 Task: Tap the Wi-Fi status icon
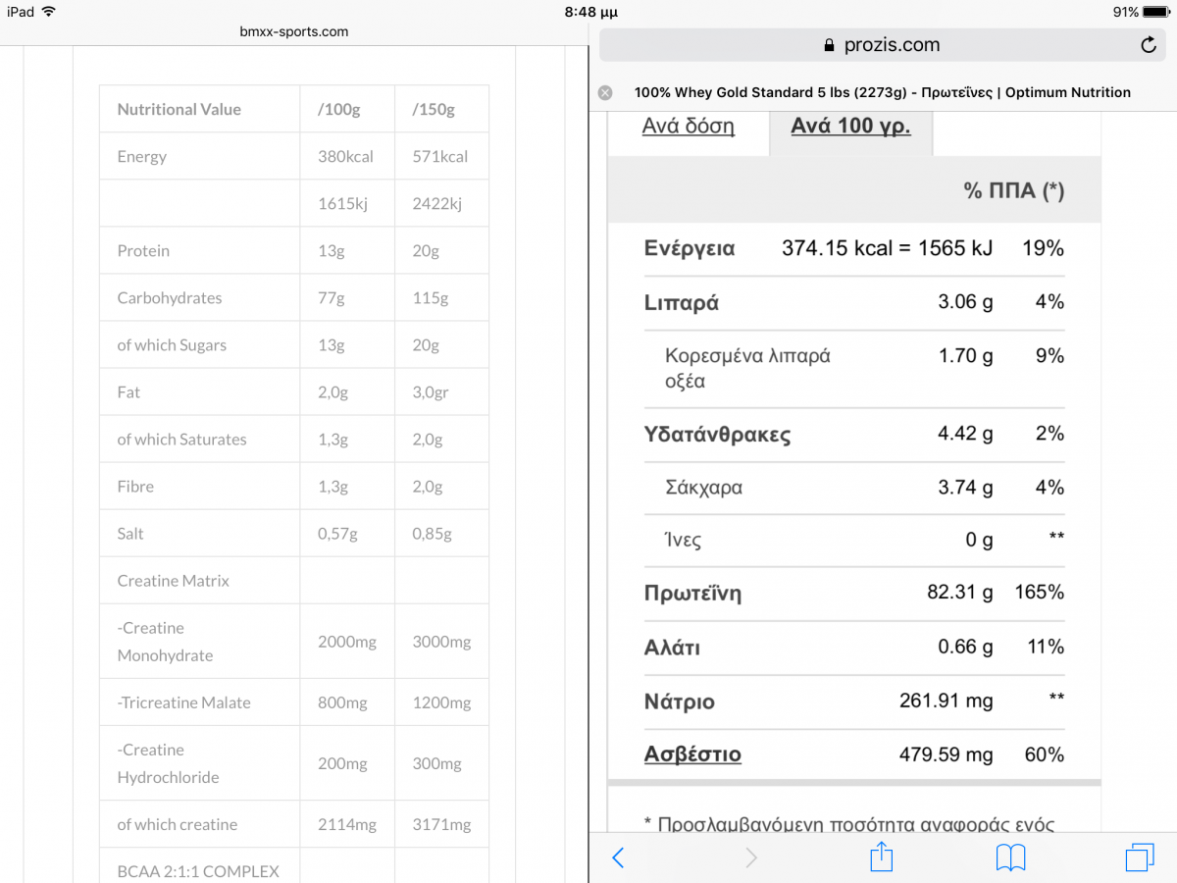[49, 12]
